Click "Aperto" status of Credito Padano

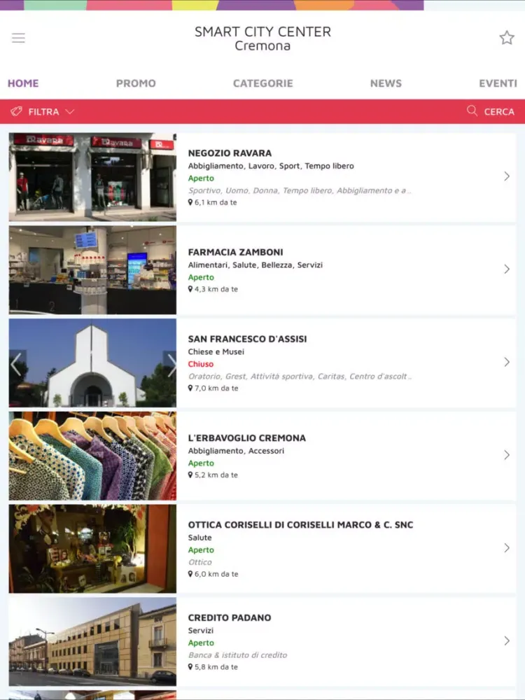point(201,643)
